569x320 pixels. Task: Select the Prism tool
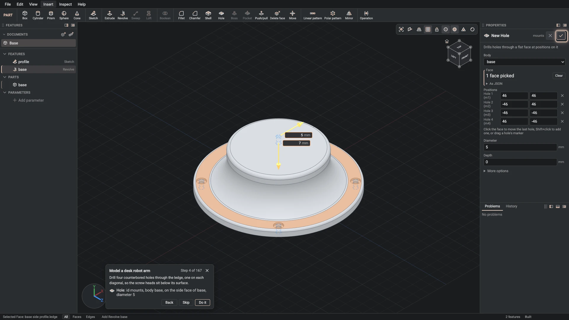coord(51,15)
